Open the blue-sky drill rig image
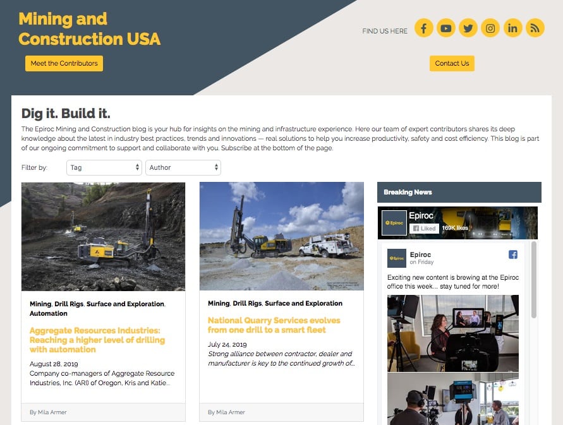563x425 pixels. click(282, 236)
